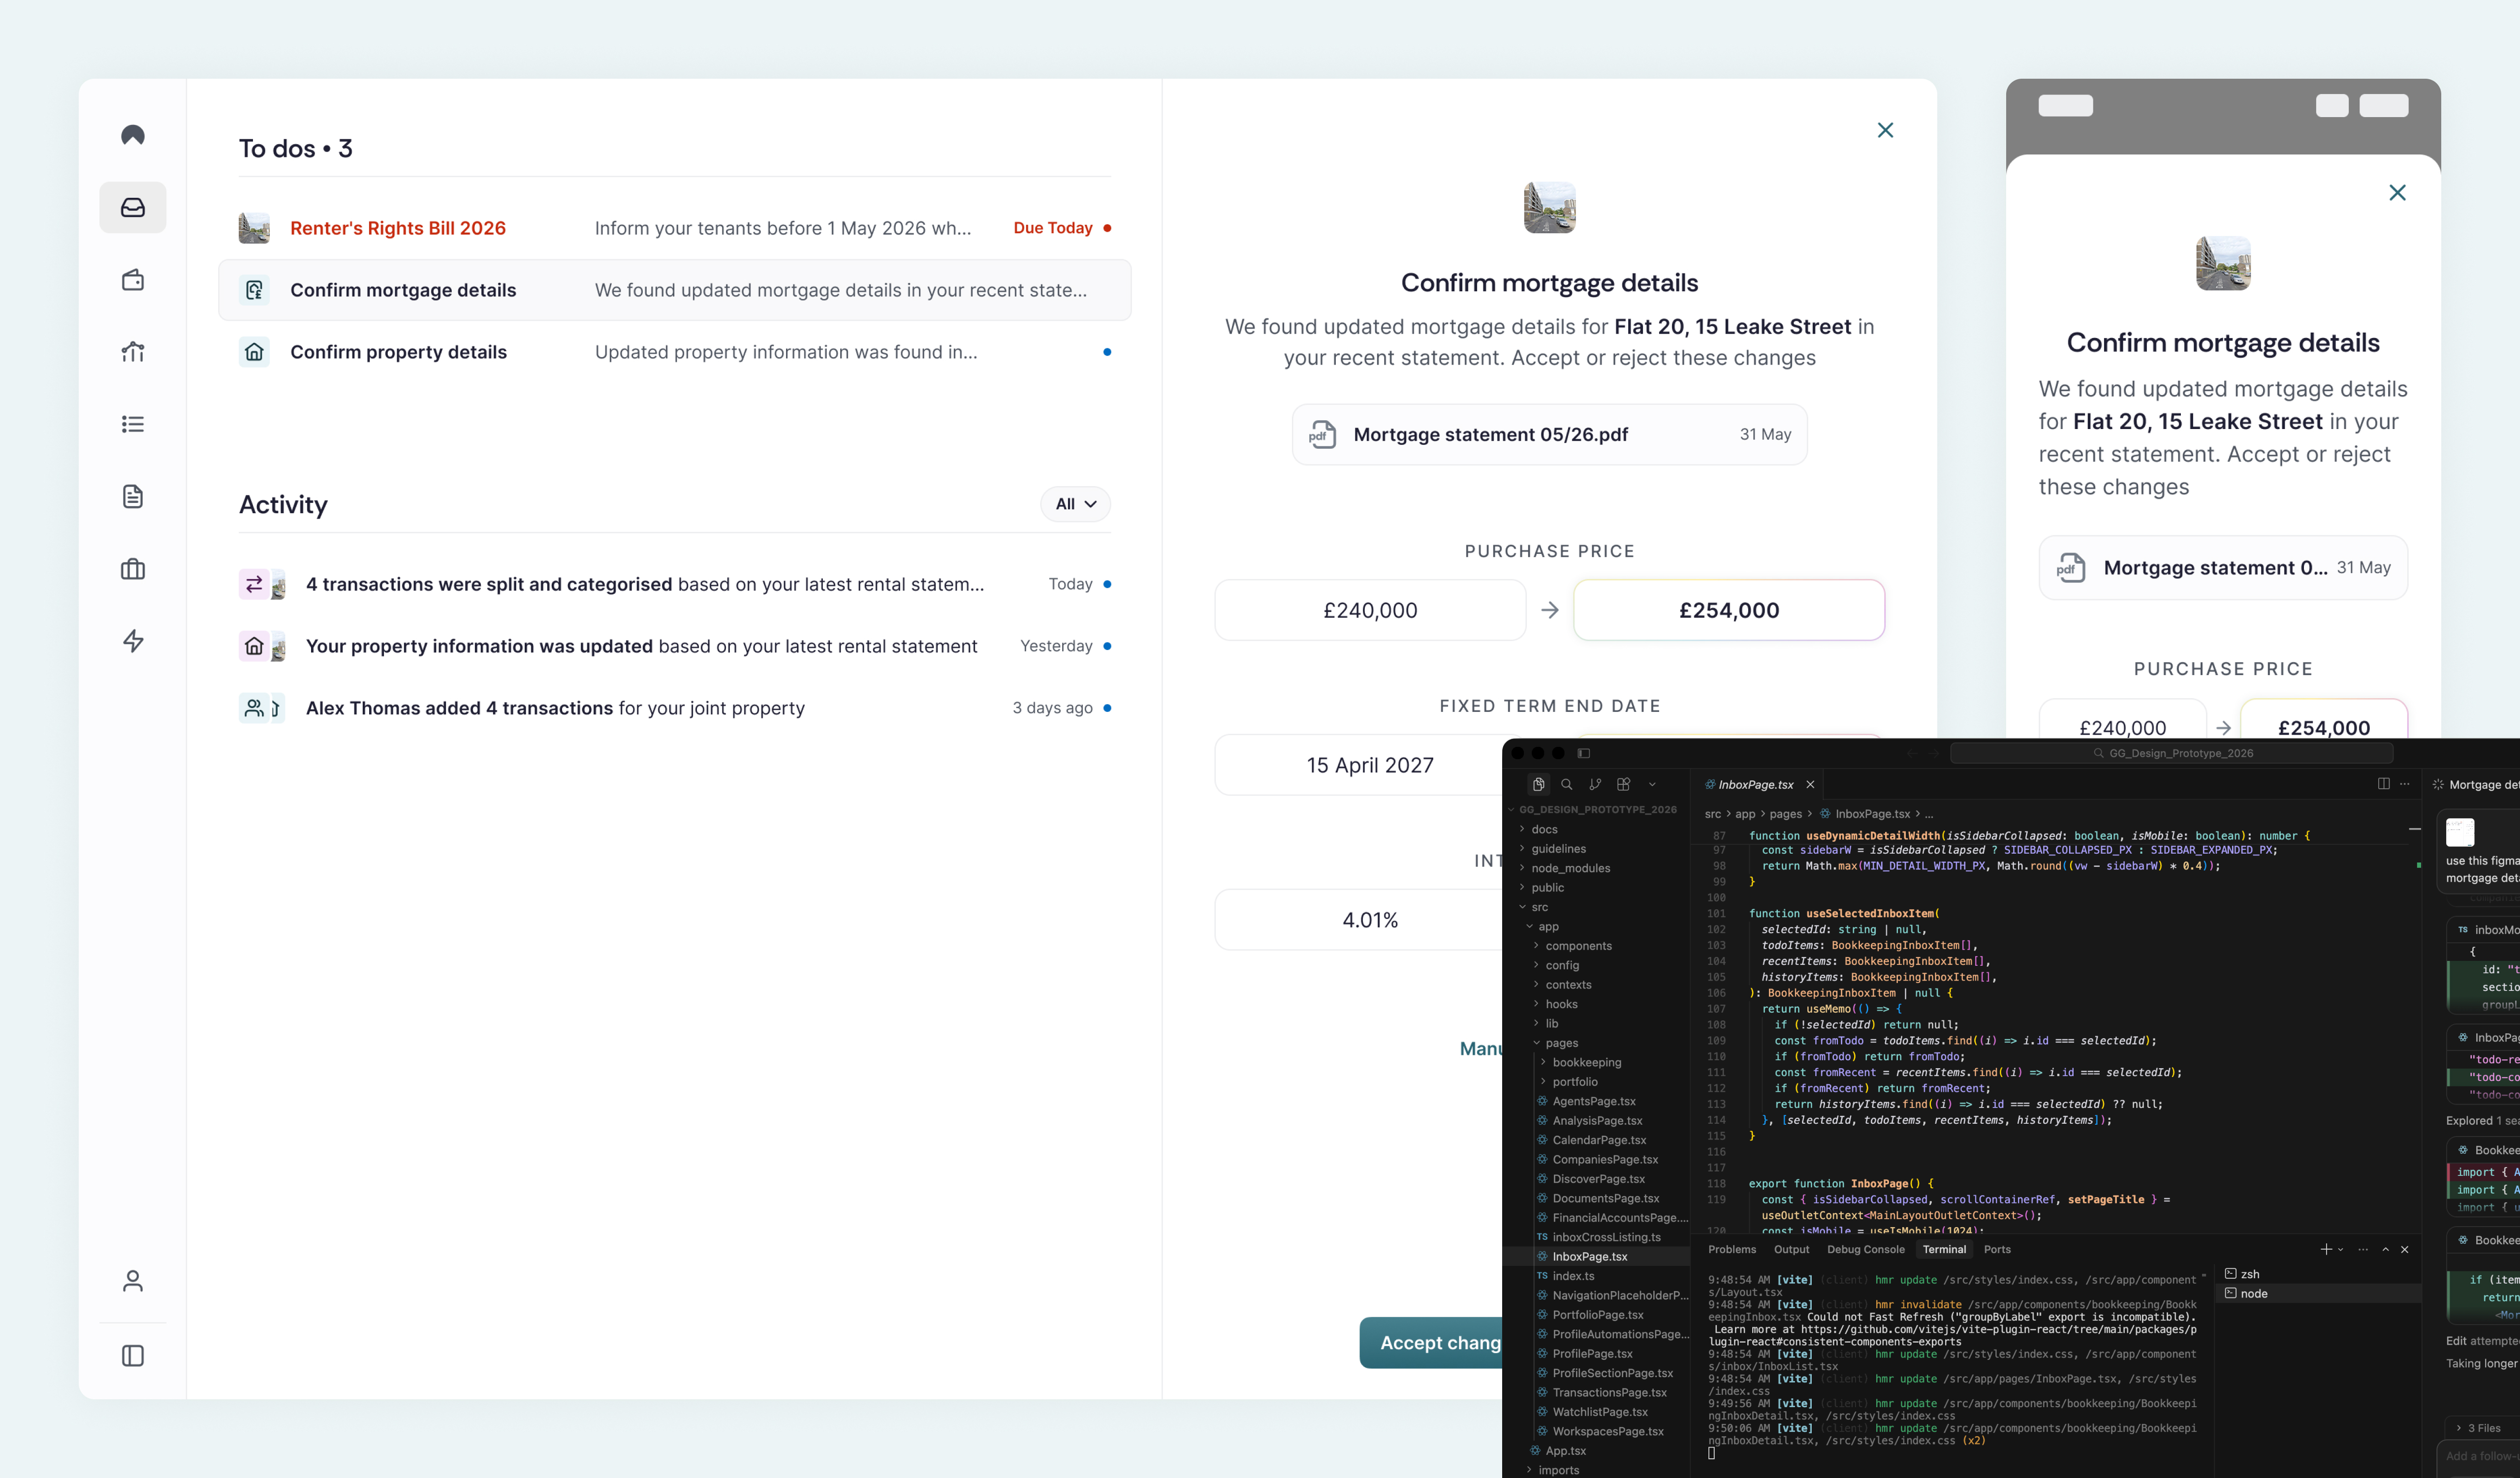This screenshot has width=2520, height=1478.
Task: Open the lightning bolt automations icon
Action: 133,641
